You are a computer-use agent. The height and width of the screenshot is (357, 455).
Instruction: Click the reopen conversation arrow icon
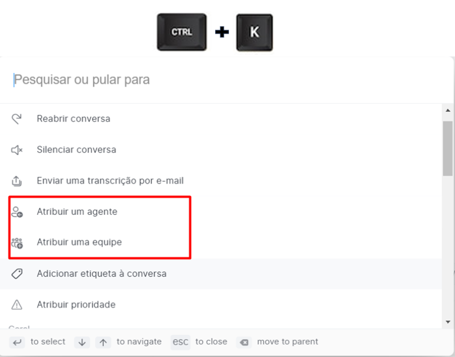click(17, 119)
